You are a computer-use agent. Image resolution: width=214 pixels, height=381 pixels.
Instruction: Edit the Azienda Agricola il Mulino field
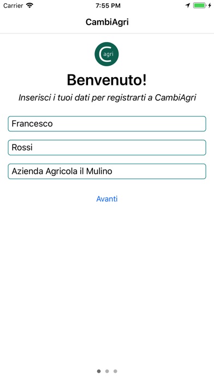click(x=107, y=171)
